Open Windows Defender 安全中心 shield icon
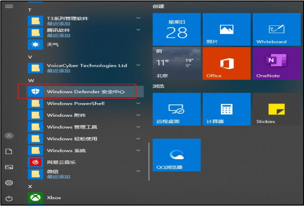This screenshot has width=304, height=206. pos(34,92)
